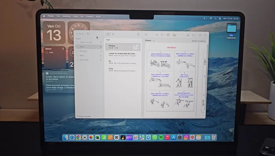Click Mostra miniature button
Viewport: 275px width, 156px height.
tap(198, 41)
